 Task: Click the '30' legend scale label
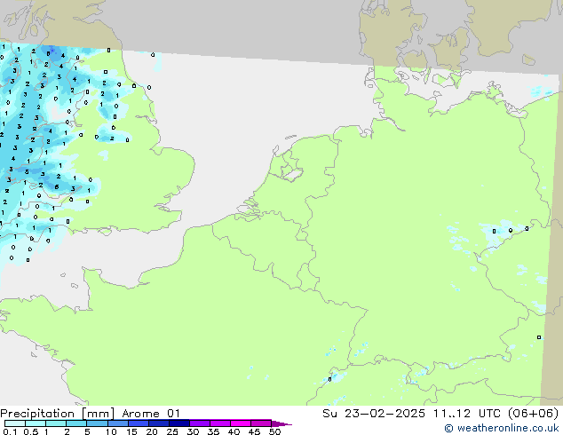click(x=193, y=431)
